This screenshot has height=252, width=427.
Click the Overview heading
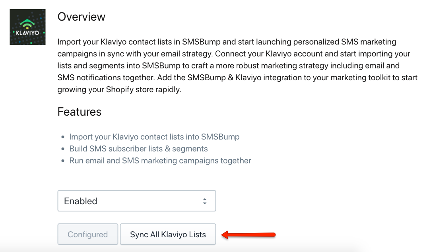[81, 17]
